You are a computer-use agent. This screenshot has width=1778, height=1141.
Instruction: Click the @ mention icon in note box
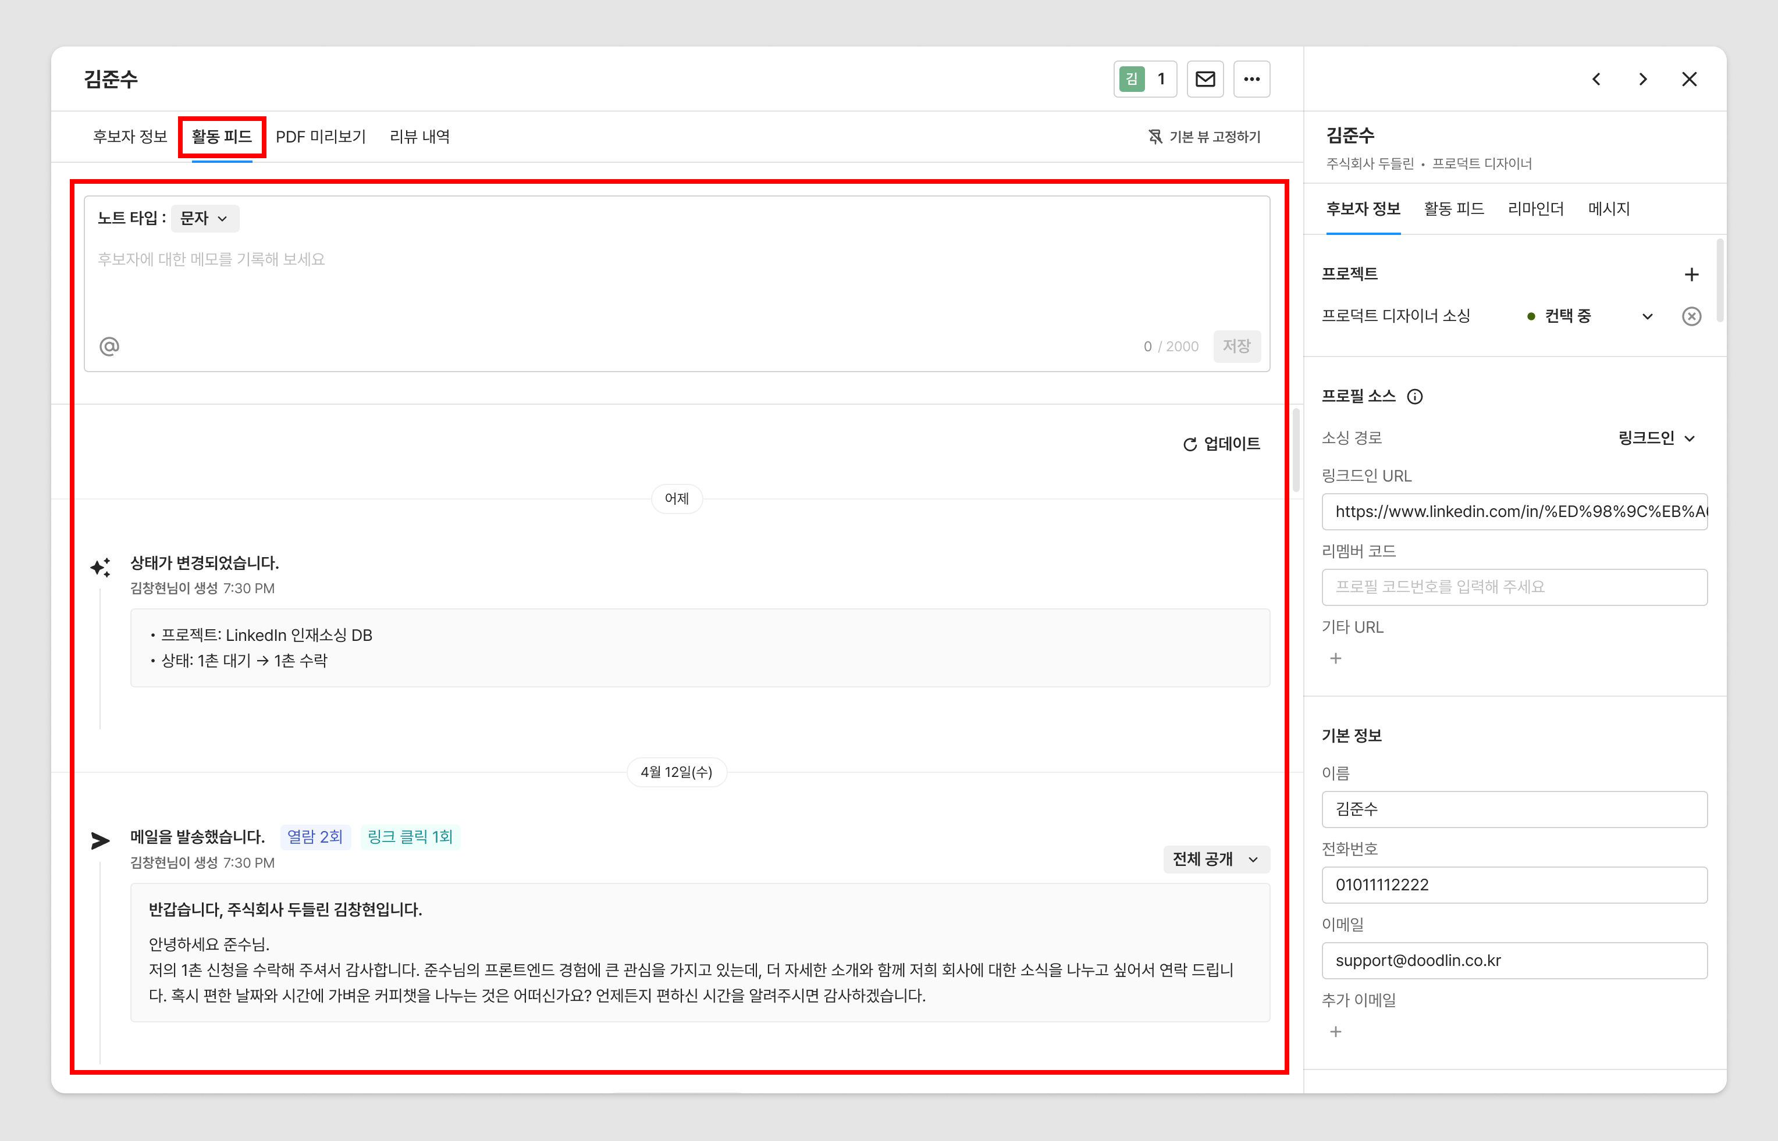[x=109, y=346]
